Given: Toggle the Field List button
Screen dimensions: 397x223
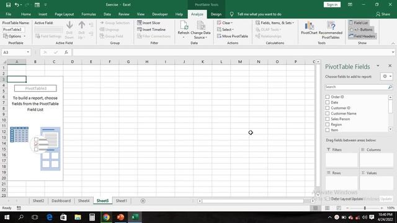Looking at the screenshot, I should click(359, 23).
